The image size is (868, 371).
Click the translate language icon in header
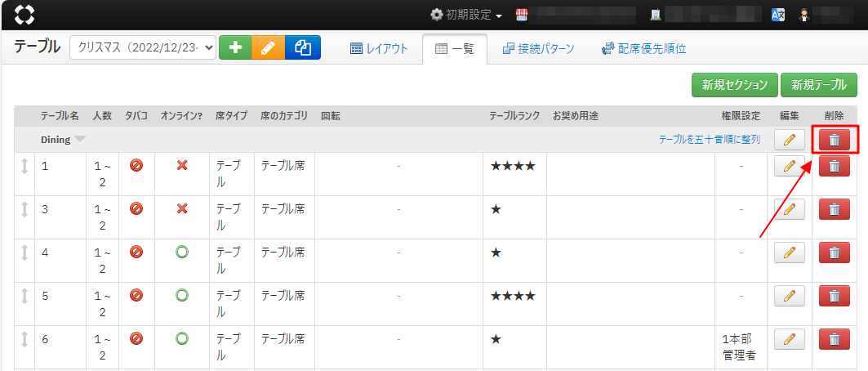778,15
